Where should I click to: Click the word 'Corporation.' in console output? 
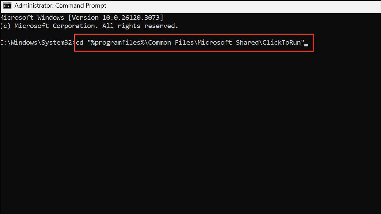[x=76, y=26]
